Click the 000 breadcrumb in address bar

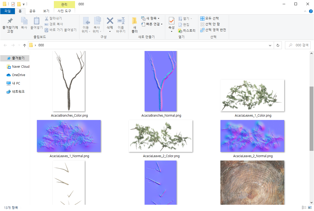coord(41,45)
